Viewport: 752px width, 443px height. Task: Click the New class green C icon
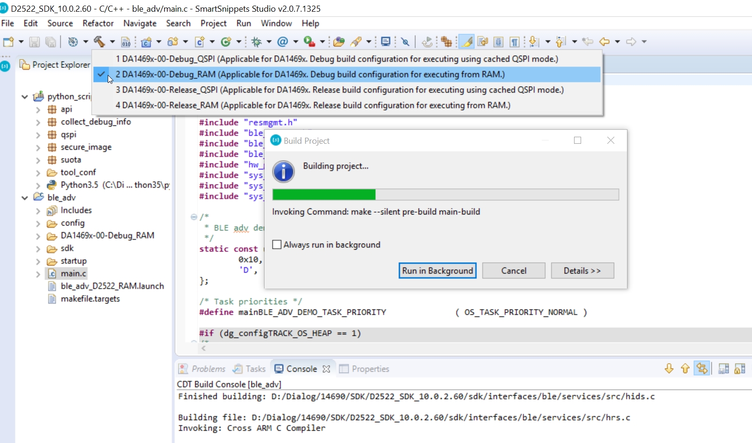click(x=226, y=42)
